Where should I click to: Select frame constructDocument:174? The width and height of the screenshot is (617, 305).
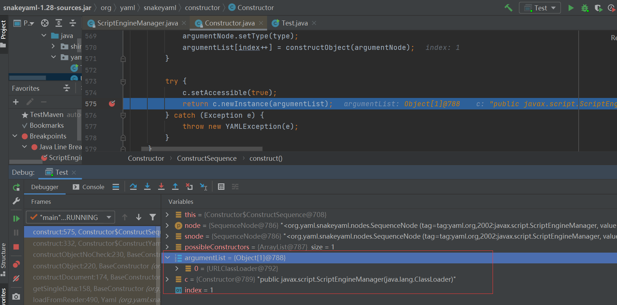(92, 277)
